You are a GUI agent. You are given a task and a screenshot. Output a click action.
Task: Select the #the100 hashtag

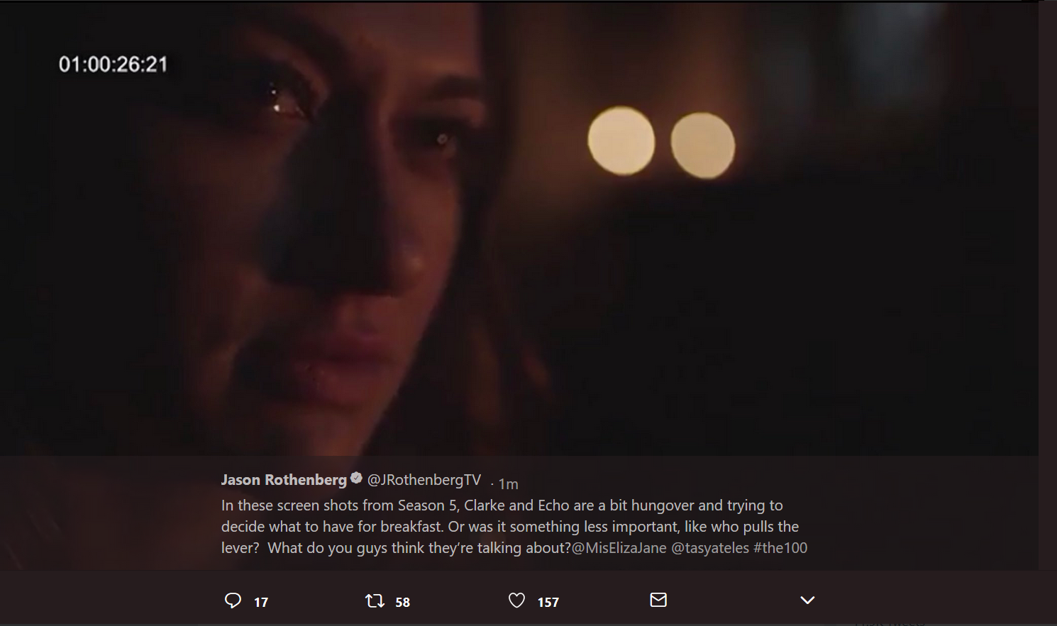tap(780, 548)
